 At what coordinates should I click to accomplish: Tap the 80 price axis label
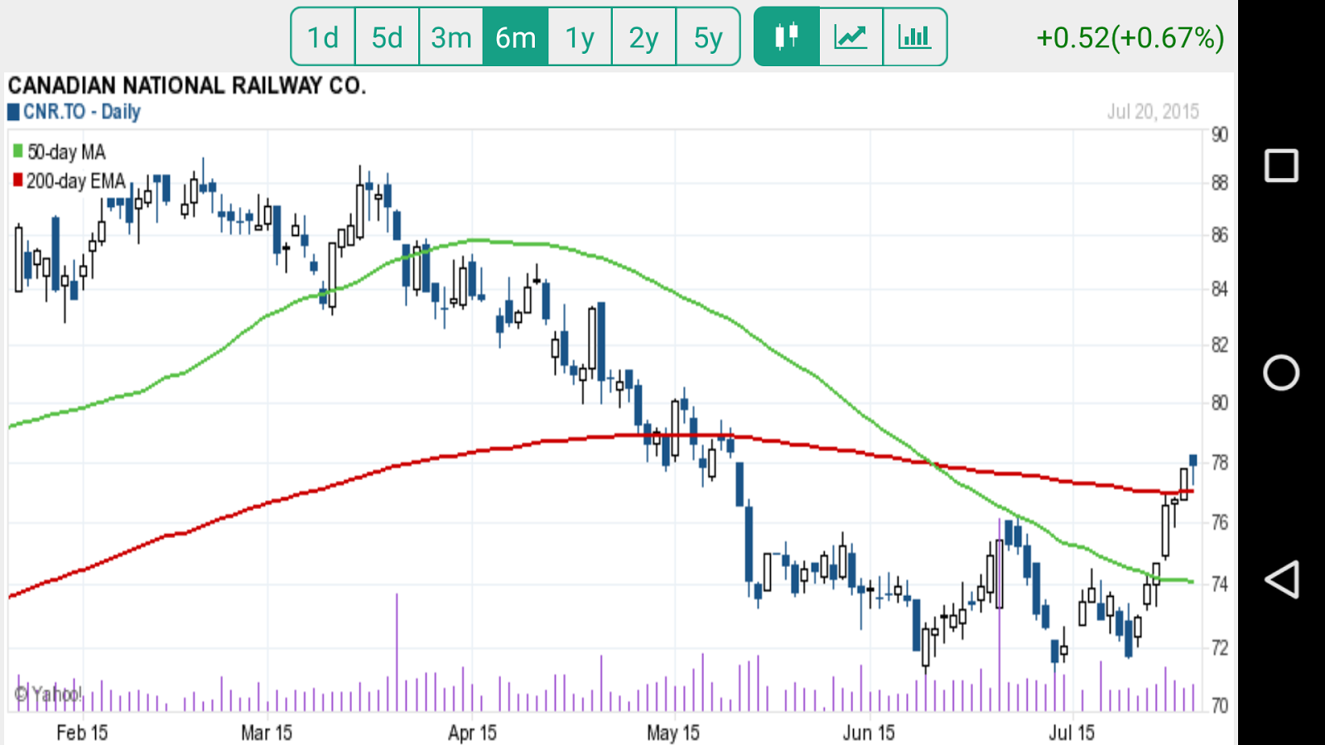coord(1220,402)
